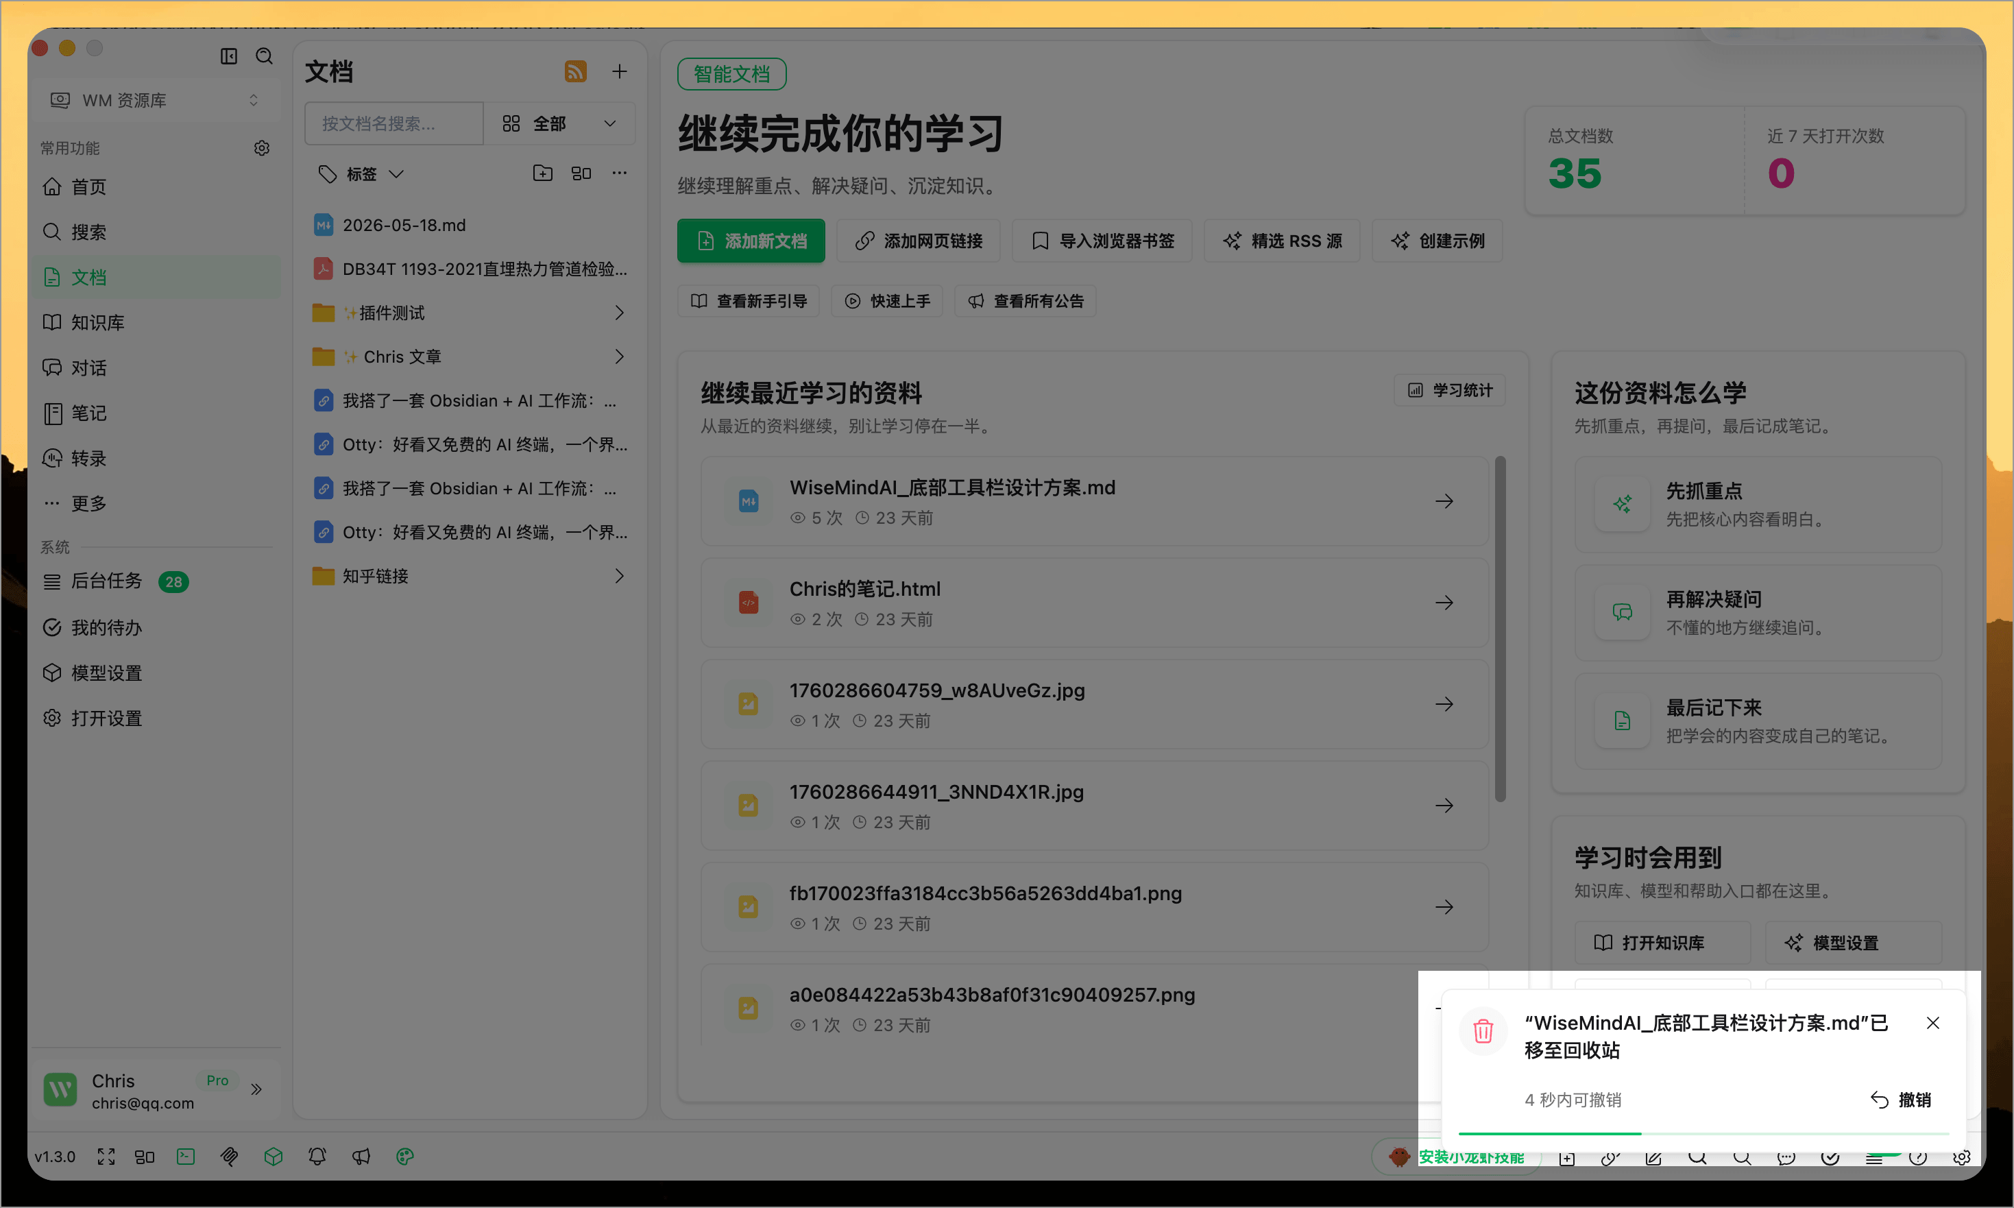Click the layout icon next to fullscreen in status bar
Screen dimensions: 2014x1208
(145, 1156)
